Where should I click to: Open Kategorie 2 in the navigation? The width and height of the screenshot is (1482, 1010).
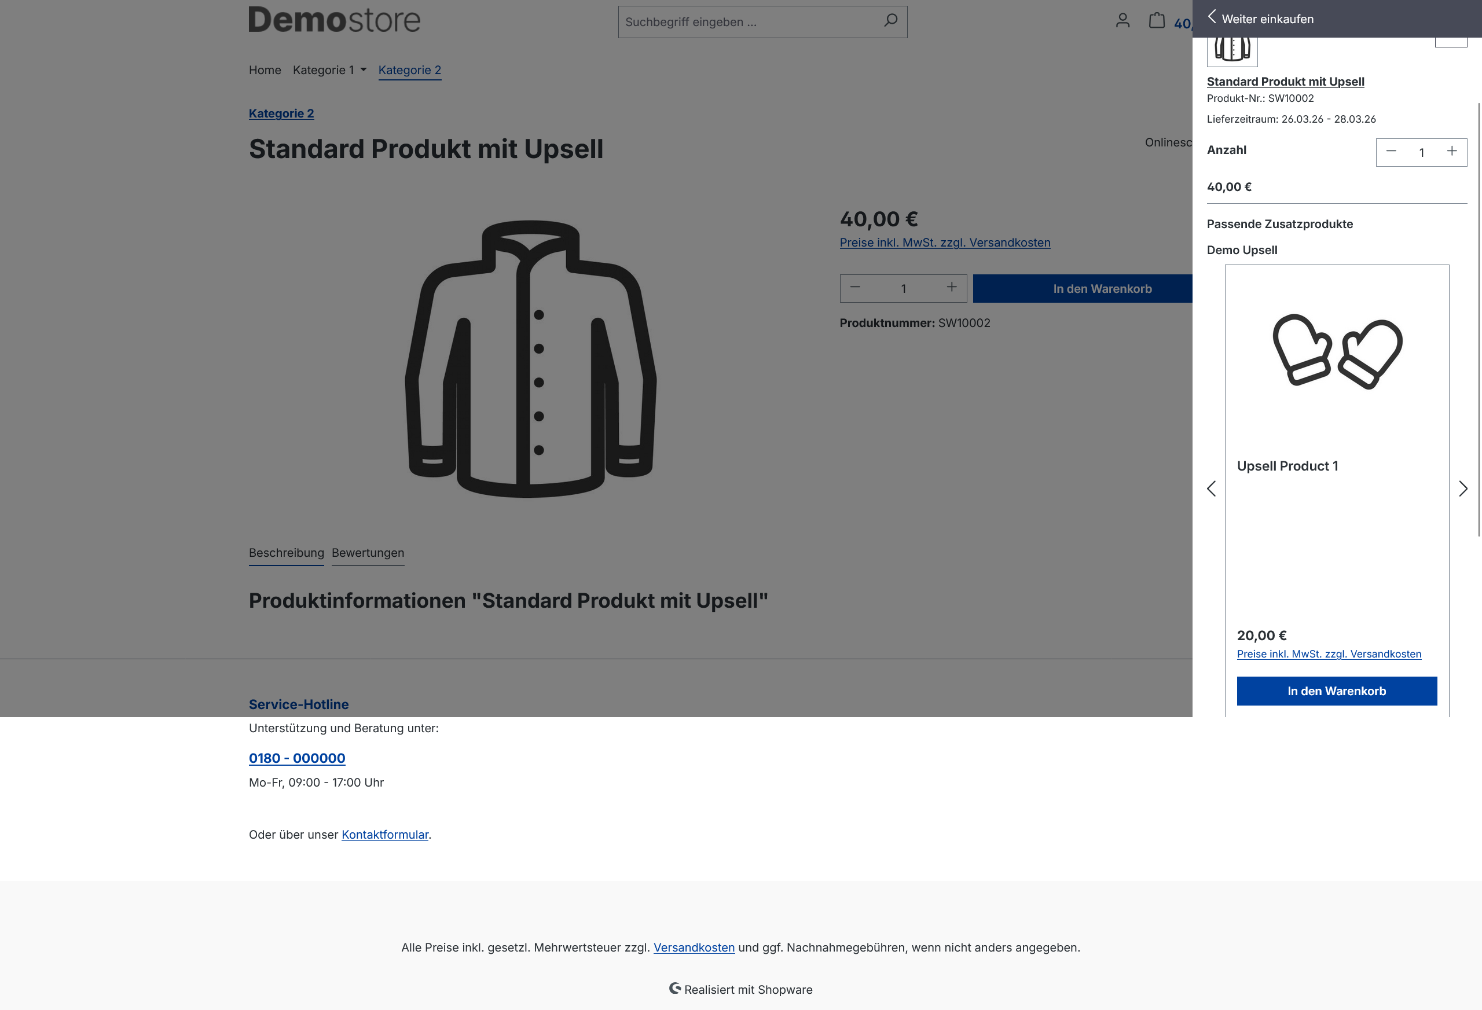(x=409, y=70)
